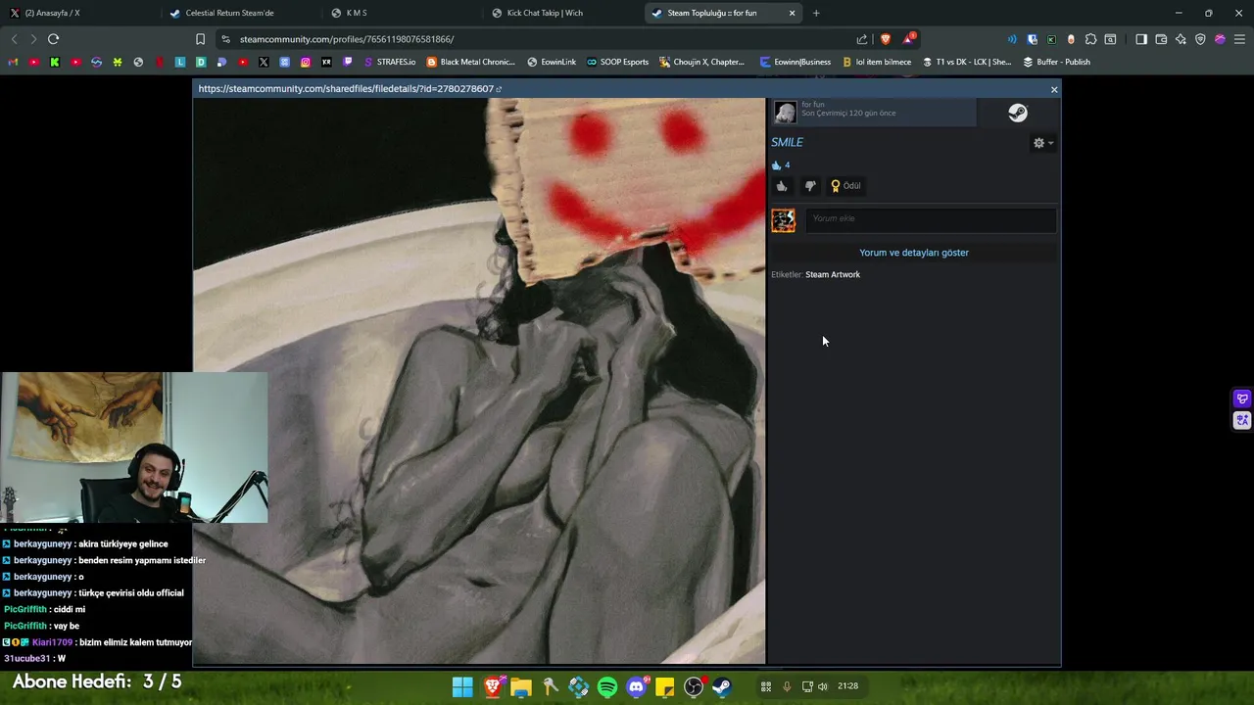
Task: Open the T1 vs DK - LCK bookmark
Action: [x=967, y=62]
